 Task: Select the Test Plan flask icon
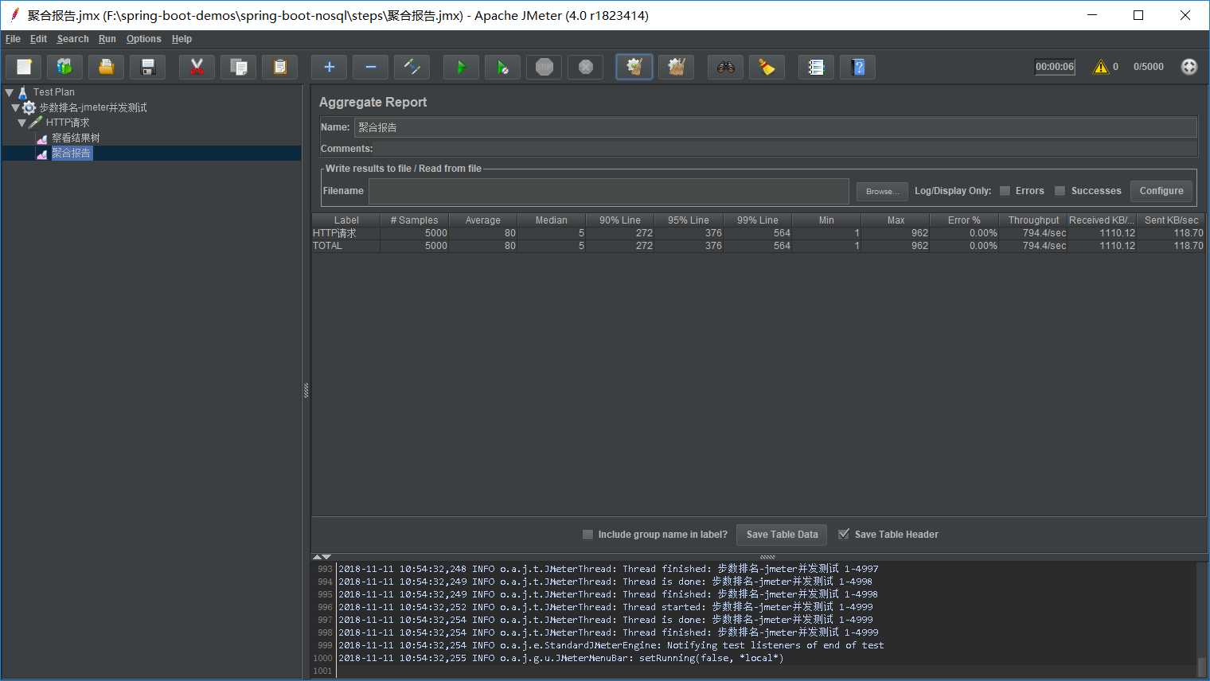23,92
